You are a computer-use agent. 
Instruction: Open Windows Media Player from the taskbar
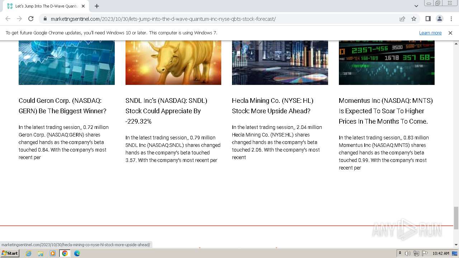[x=53, y=253]
